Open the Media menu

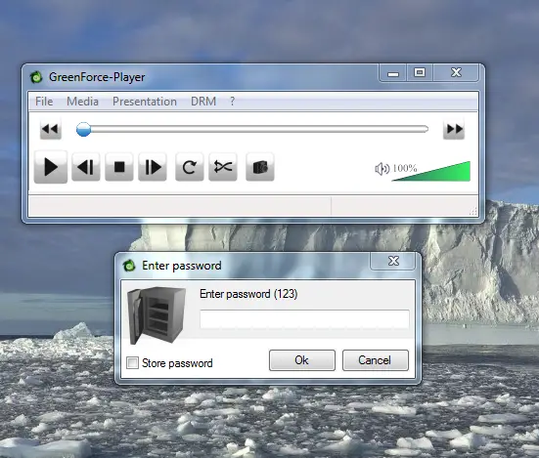82,102
